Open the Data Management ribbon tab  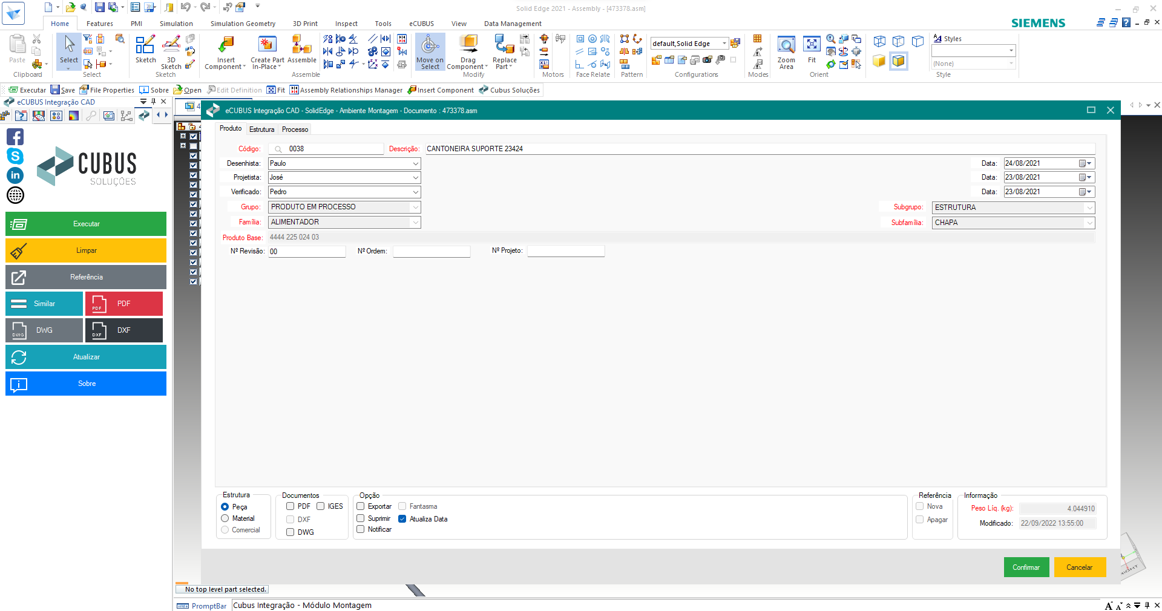pyautogui.click(x=513, y=24)
